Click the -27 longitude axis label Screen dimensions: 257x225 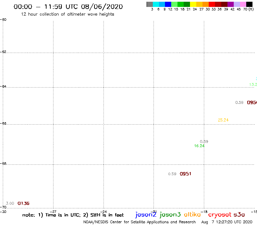pyautogui.click(x=53, y=212)
